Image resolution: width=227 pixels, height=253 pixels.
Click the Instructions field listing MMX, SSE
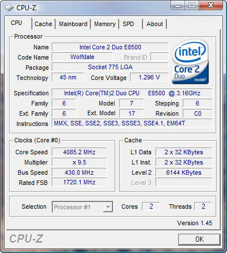click(x=132, y=124)
